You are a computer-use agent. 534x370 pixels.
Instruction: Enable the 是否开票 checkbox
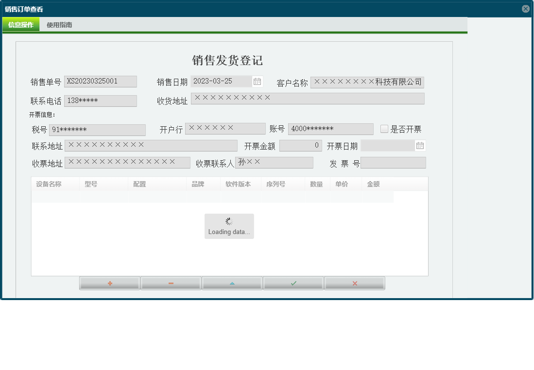coord(384,129)
